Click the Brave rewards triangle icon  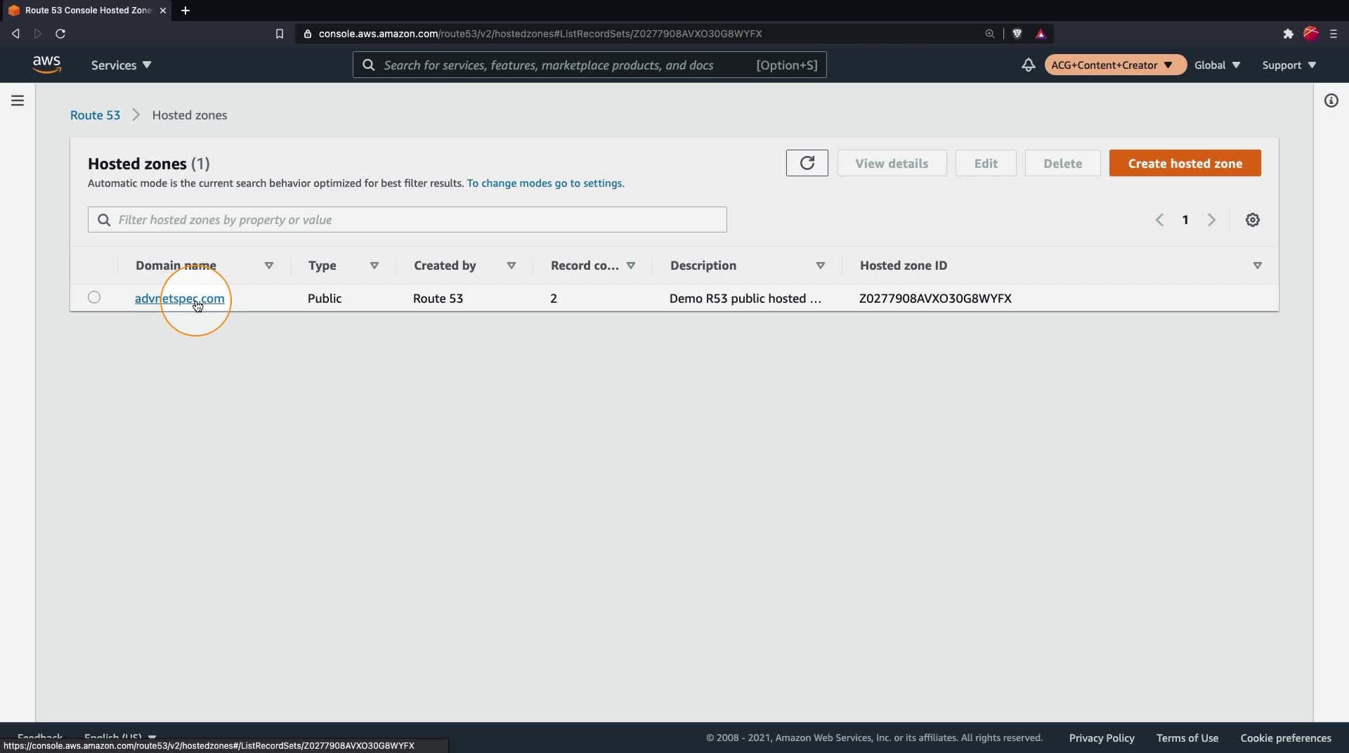pyautogui.click(x=1041, y=34)
